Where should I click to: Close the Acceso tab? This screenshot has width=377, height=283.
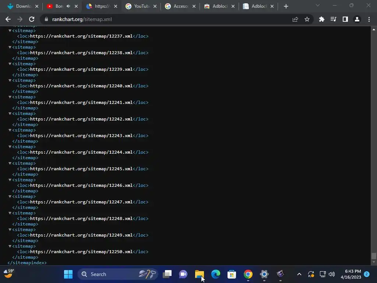(x=194, y=6)
